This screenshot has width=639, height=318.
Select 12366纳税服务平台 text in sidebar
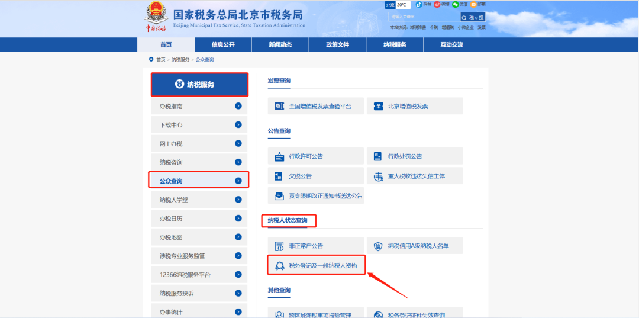(185, 275)
